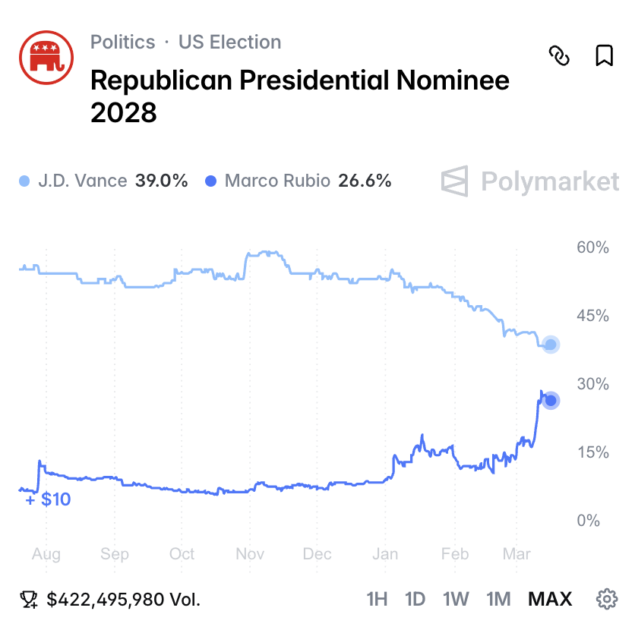Open the US Election link
The height and width of the screenshot is (633, 635).
click(229, 42)
